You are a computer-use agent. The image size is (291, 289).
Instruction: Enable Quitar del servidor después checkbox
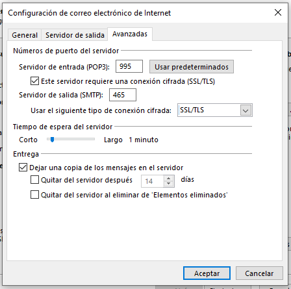[x=34, y=180]
